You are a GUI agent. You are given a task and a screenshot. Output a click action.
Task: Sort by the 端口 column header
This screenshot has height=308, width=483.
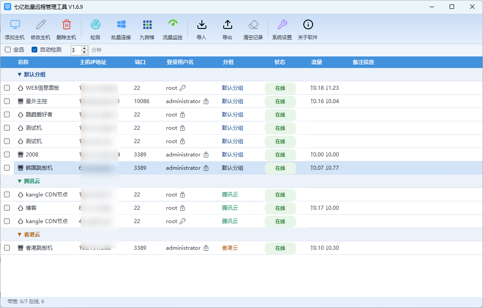[140, 62]
